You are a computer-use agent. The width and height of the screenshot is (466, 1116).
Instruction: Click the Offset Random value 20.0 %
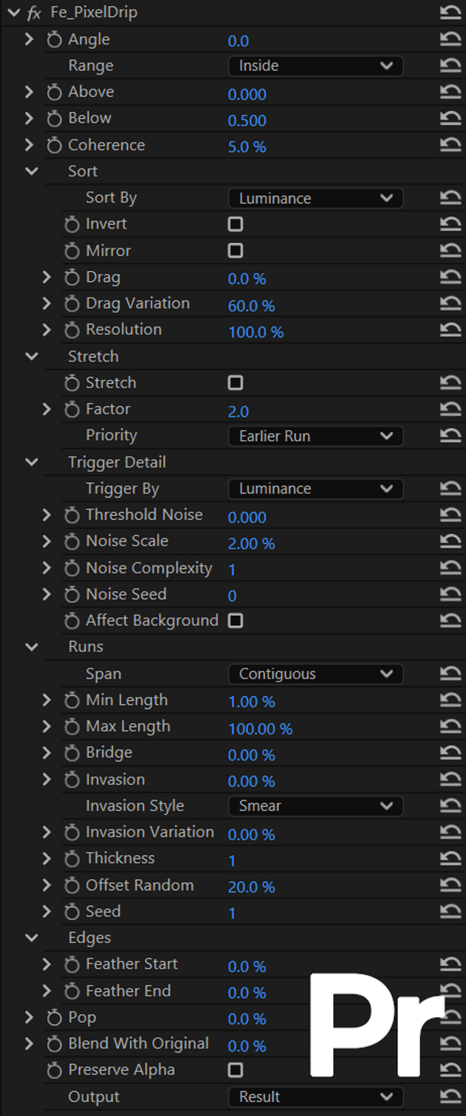pyautogui.click(x=251, y=887)
